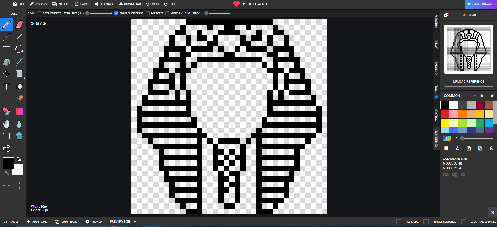
Task: Click Add Frame button
Action: pyautogui.click(x=37, y=222)
